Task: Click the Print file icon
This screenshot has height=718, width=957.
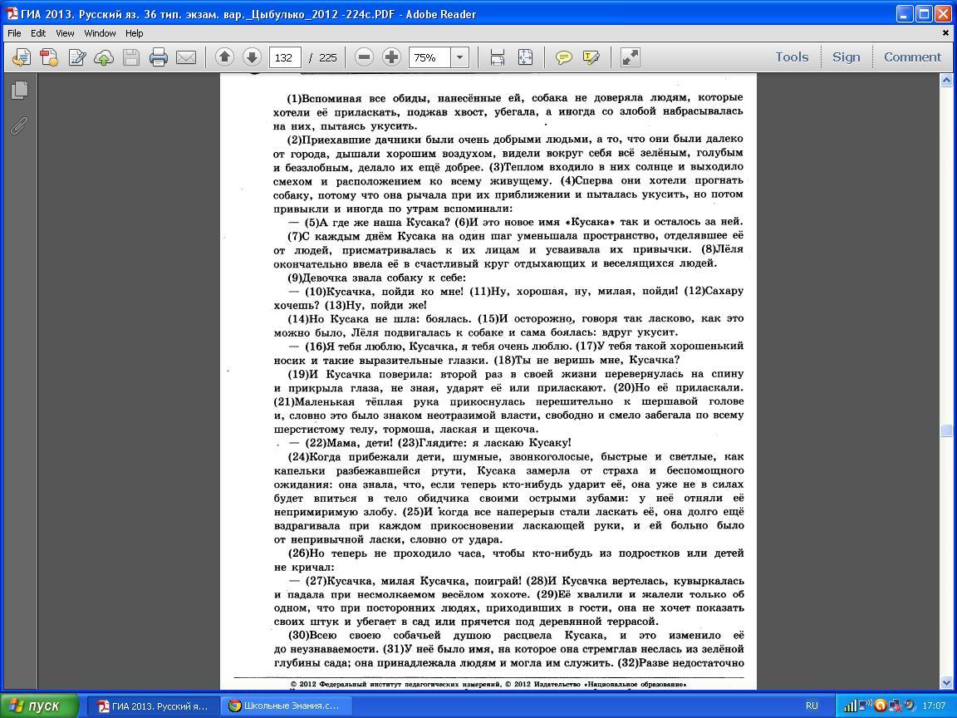Action: [158, 57]
